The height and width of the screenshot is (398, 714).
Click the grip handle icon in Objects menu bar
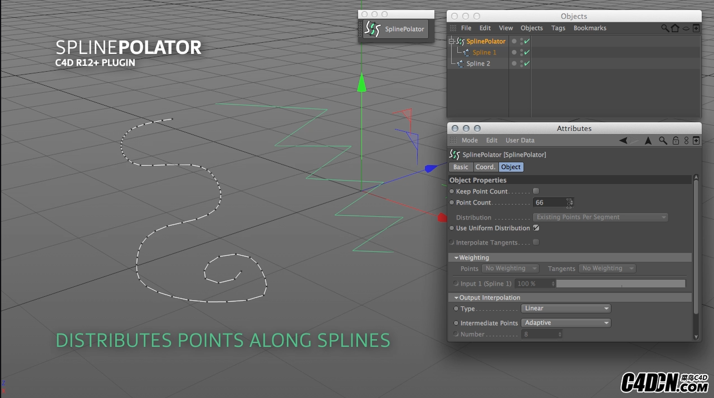(453, 28)
